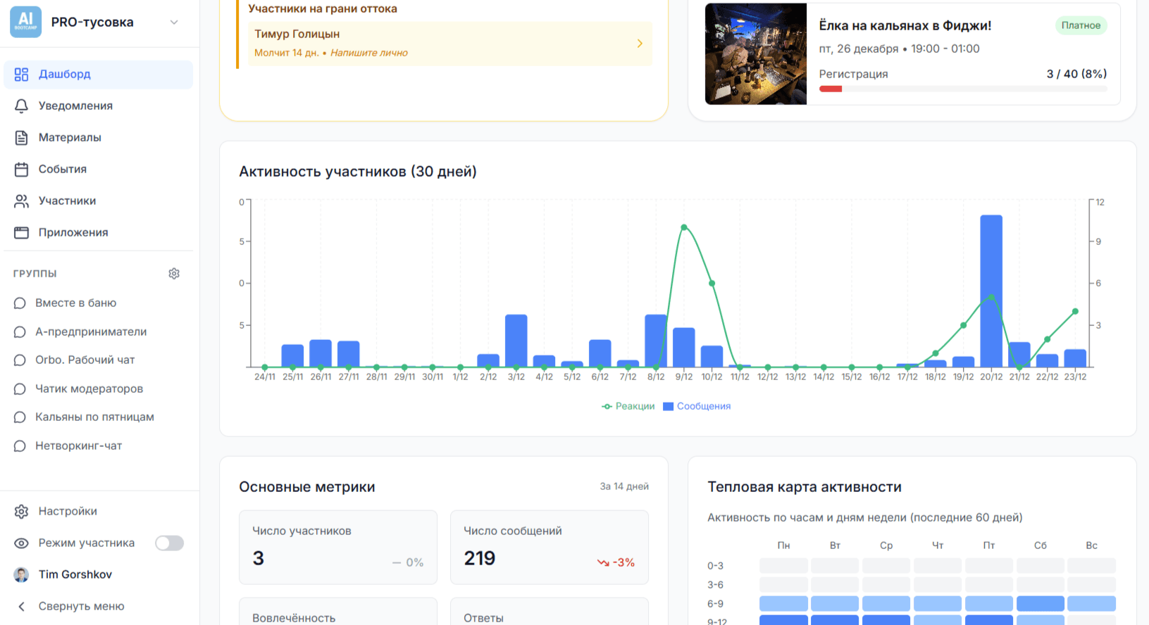Open the Ёлка на кальянах event thumbnail
Image resolution: width=1149 pixels, height=625 pixels.
click(x=756, y=54)
